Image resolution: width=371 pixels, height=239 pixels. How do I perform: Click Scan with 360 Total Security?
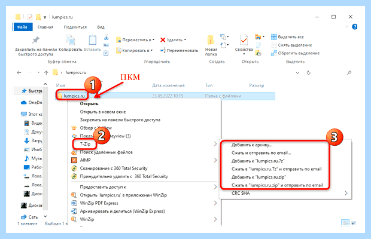(114, 168)
